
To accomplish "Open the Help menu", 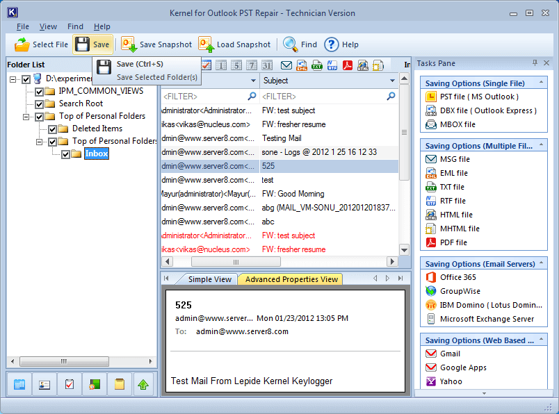I will pyautogui.click(x=102, y=26).
